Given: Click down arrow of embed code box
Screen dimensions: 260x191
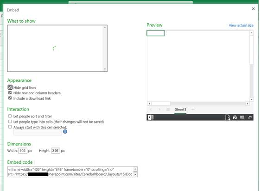Looking at the screenshot, I should click(x=135, y=174).
